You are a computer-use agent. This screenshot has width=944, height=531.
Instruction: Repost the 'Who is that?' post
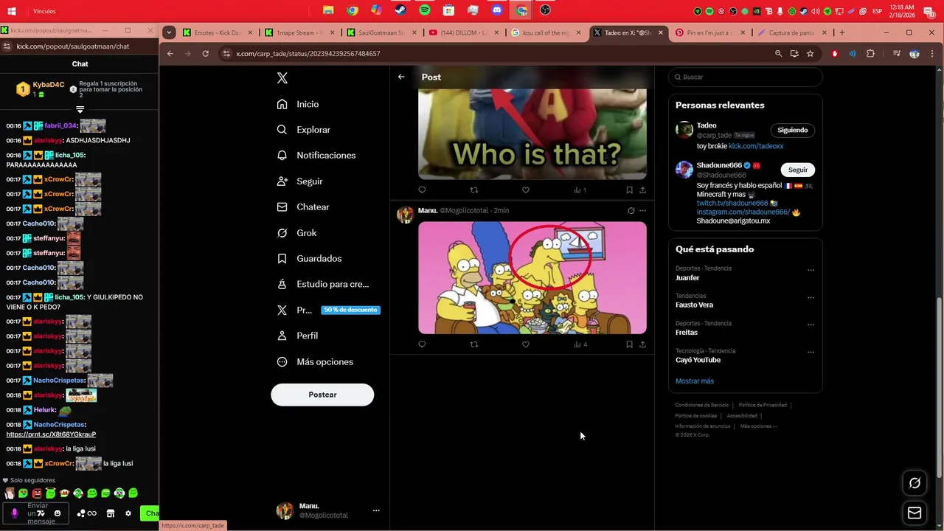(474, 190)
